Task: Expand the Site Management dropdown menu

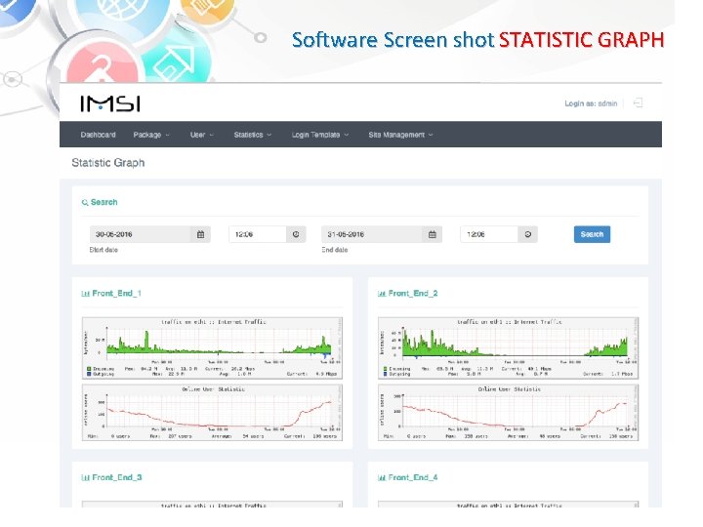Action: (x=401, y=135)
